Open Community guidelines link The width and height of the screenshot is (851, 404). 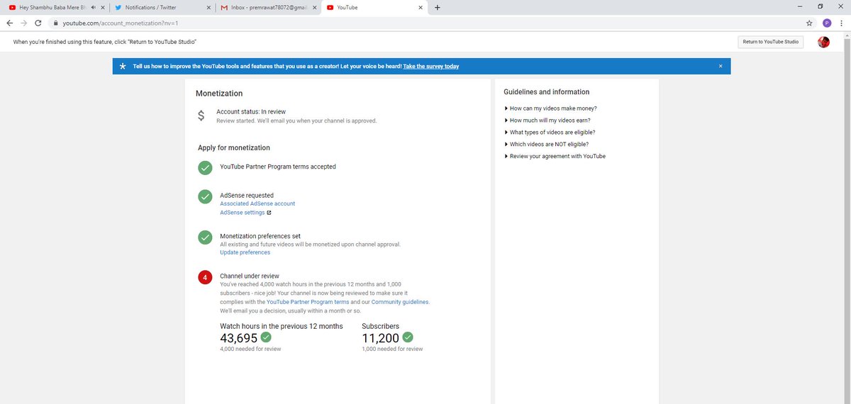pos(400,302)
